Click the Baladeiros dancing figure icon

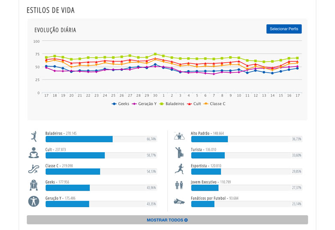[x=33, y=137]
